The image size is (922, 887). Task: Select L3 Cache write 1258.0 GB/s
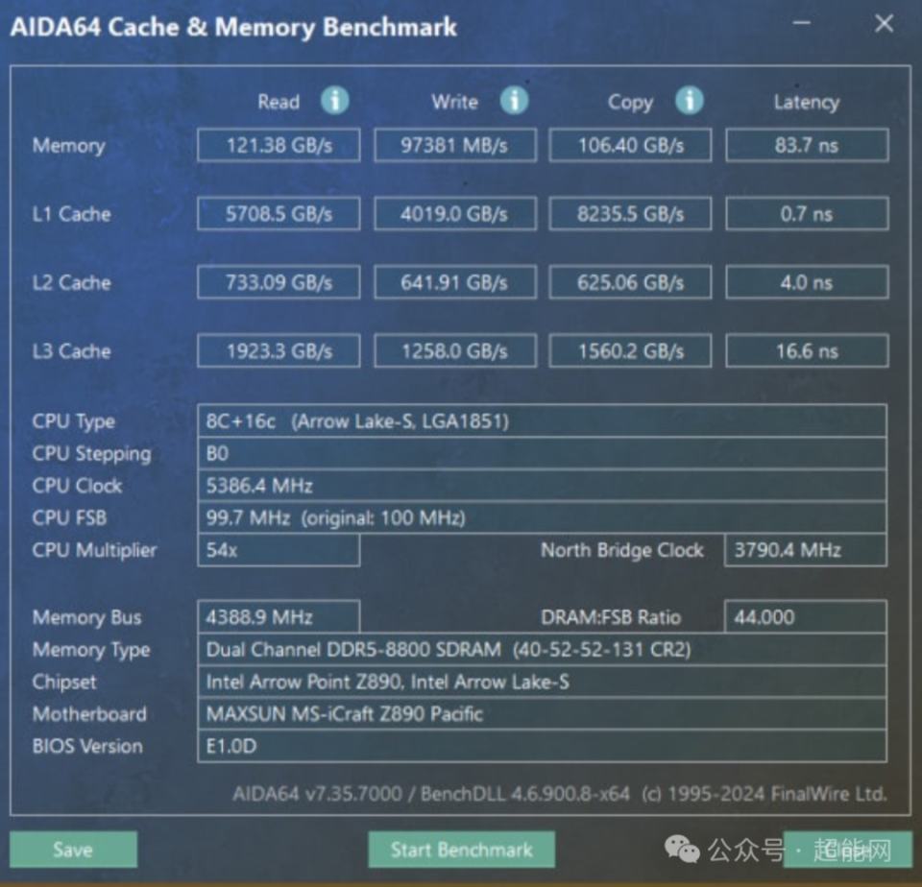(x=455, y=351)
